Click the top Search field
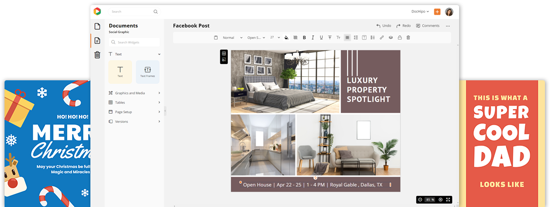 click(134, 12)
